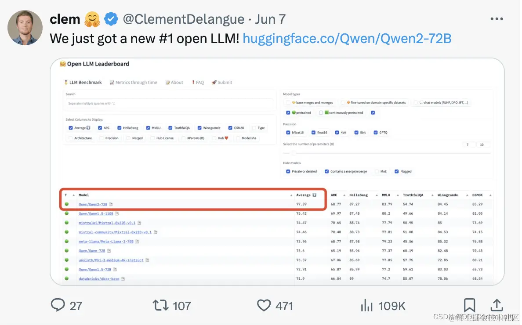The height and width of the screenshot is (325, 522).
Task: Uncheck the GPTQ precision checkbox
Action: pos(376,132)
